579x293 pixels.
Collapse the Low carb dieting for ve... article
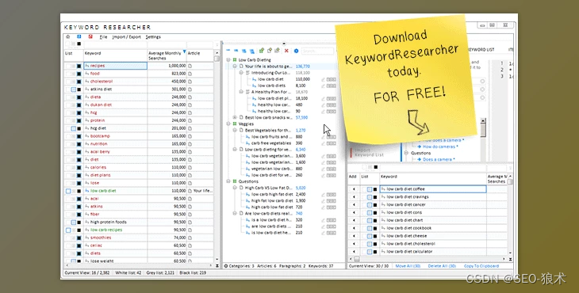tap(235, 150)
